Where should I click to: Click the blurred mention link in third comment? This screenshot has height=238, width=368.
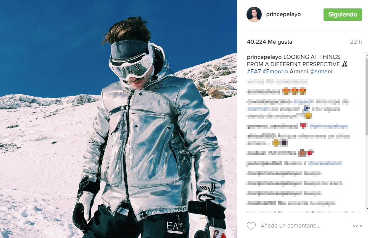click(303, 101)
